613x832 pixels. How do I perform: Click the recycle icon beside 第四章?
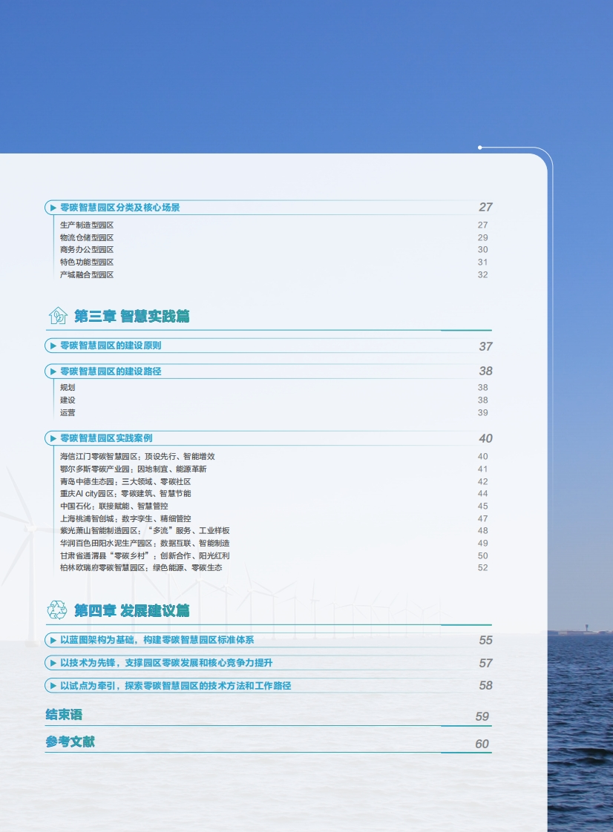point(57,610)
